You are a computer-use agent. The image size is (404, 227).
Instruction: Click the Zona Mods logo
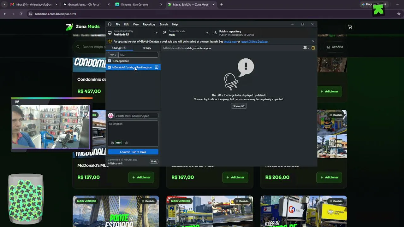click(82, 26)
